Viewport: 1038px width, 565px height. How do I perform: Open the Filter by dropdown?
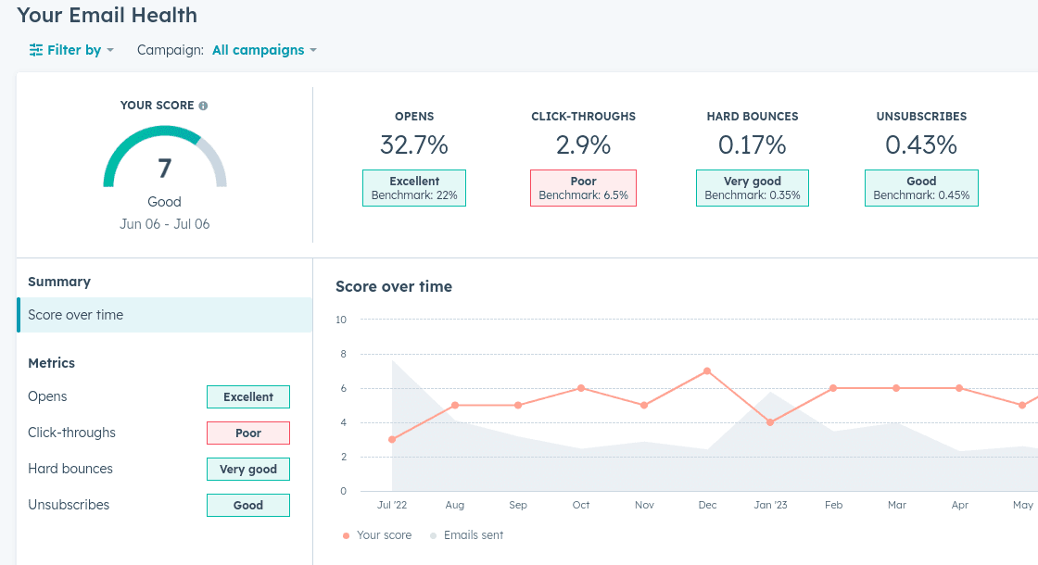(x=71, y=49)
